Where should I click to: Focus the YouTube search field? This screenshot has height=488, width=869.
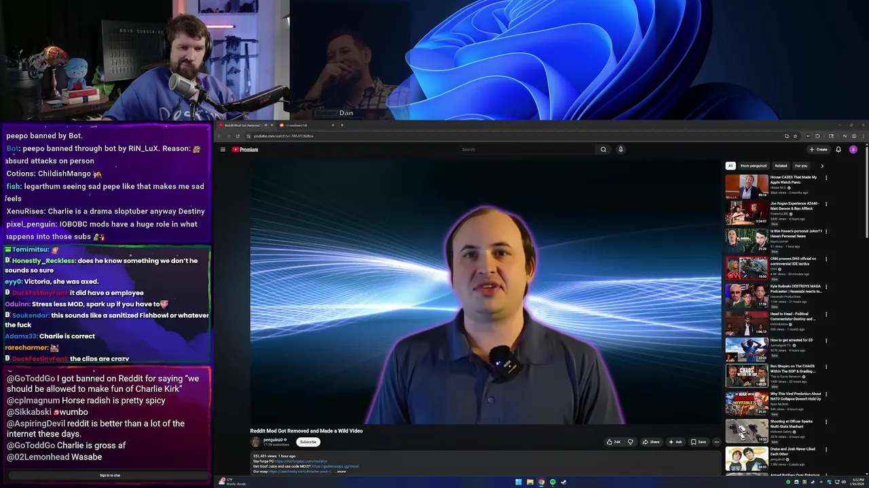pyautogui.click(x=526, y=150)
